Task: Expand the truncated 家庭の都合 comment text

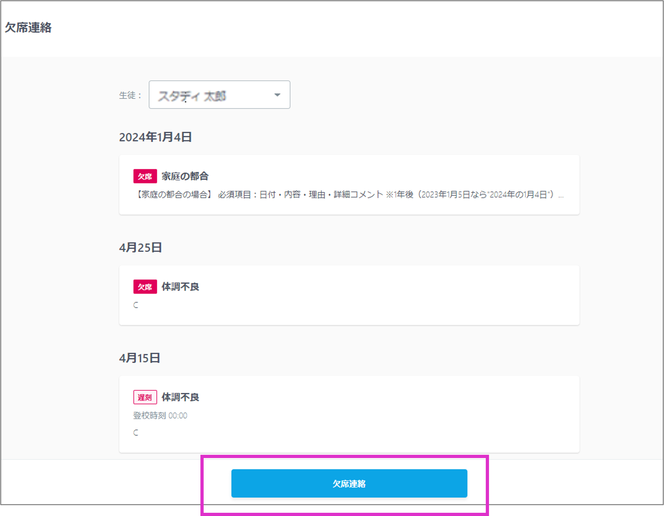Action: point(561,194)
